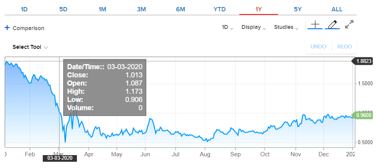Click the REDO button

345,47
